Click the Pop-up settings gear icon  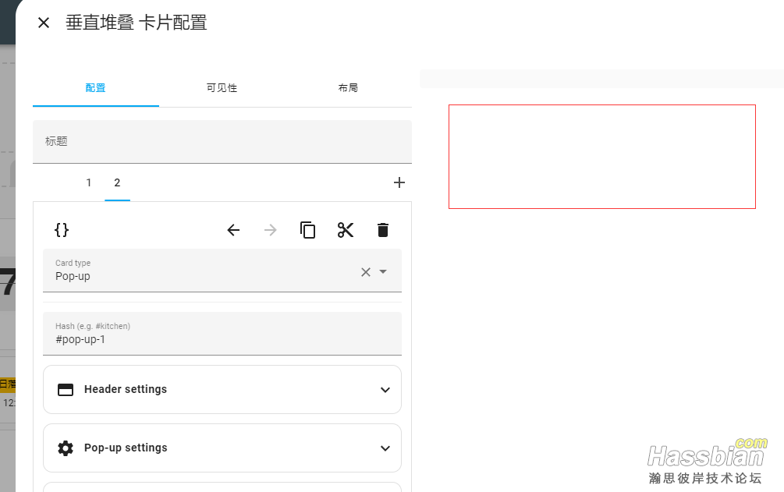point(66,448)
